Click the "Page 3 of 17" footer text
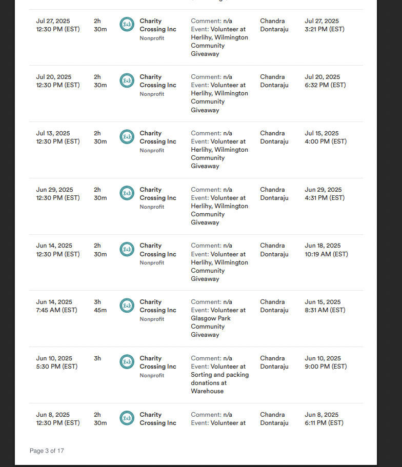This screenshot has width=402, height=467. [x=47, y=451]
